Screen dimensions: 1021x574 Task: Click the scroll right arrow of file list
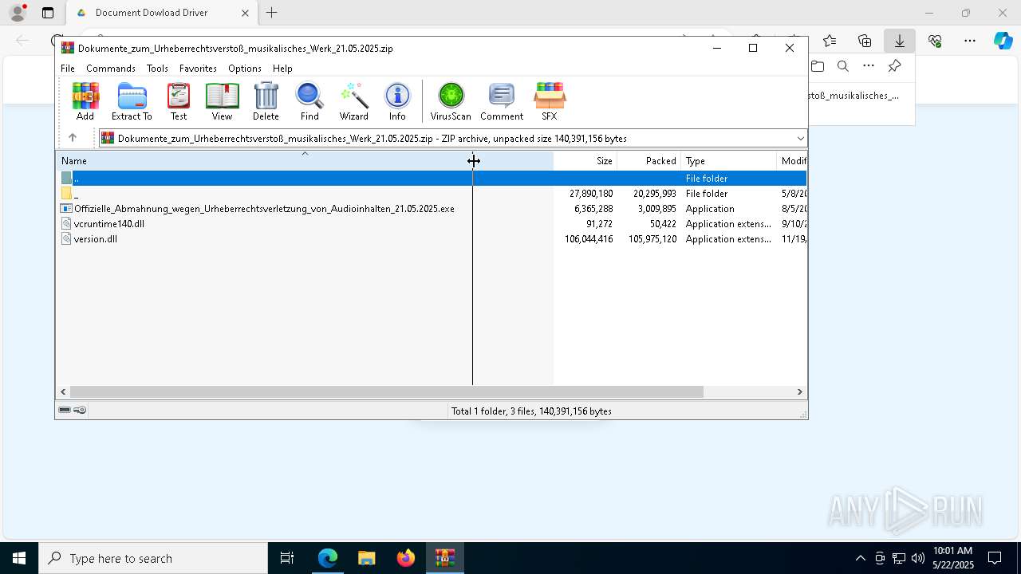799,391
